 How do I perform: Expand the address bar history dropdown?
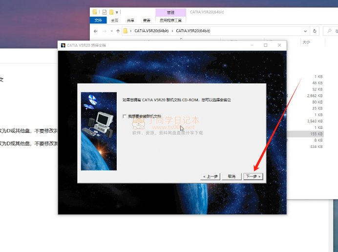[305, 31]
